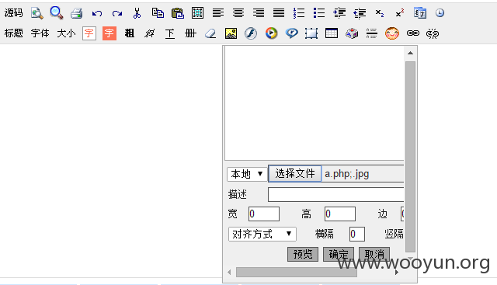Insert Windows Media video

coord(271,33)
